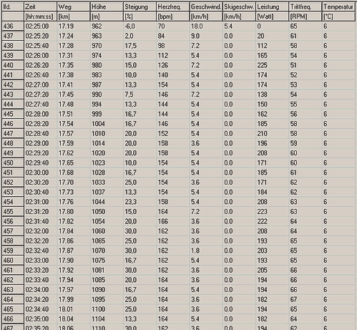Click gradient cell -6,0
This screenshot has width=357, height=330.
[x=140, y=26]
